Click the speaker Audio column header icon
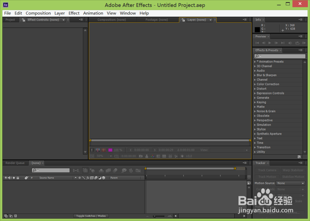The height and width of the screenshot is (221, 310). [10, 178]
